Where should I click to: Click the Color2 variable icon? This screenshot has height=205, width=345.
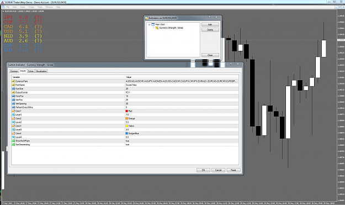tap(13, 118)
